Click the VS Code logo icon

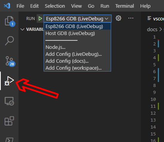pyautogui.click(x=7, y=6)
